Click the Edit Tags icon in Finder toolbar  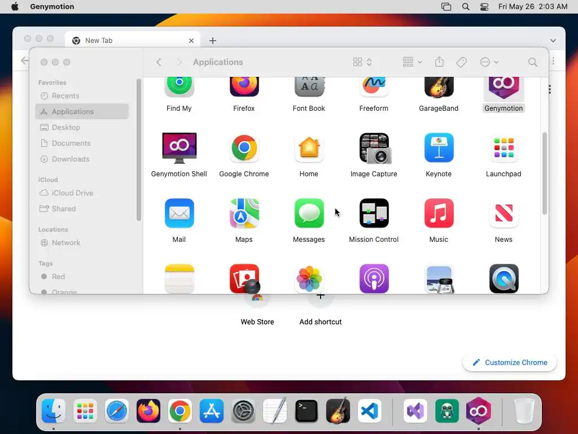click(x=461, y=62)
